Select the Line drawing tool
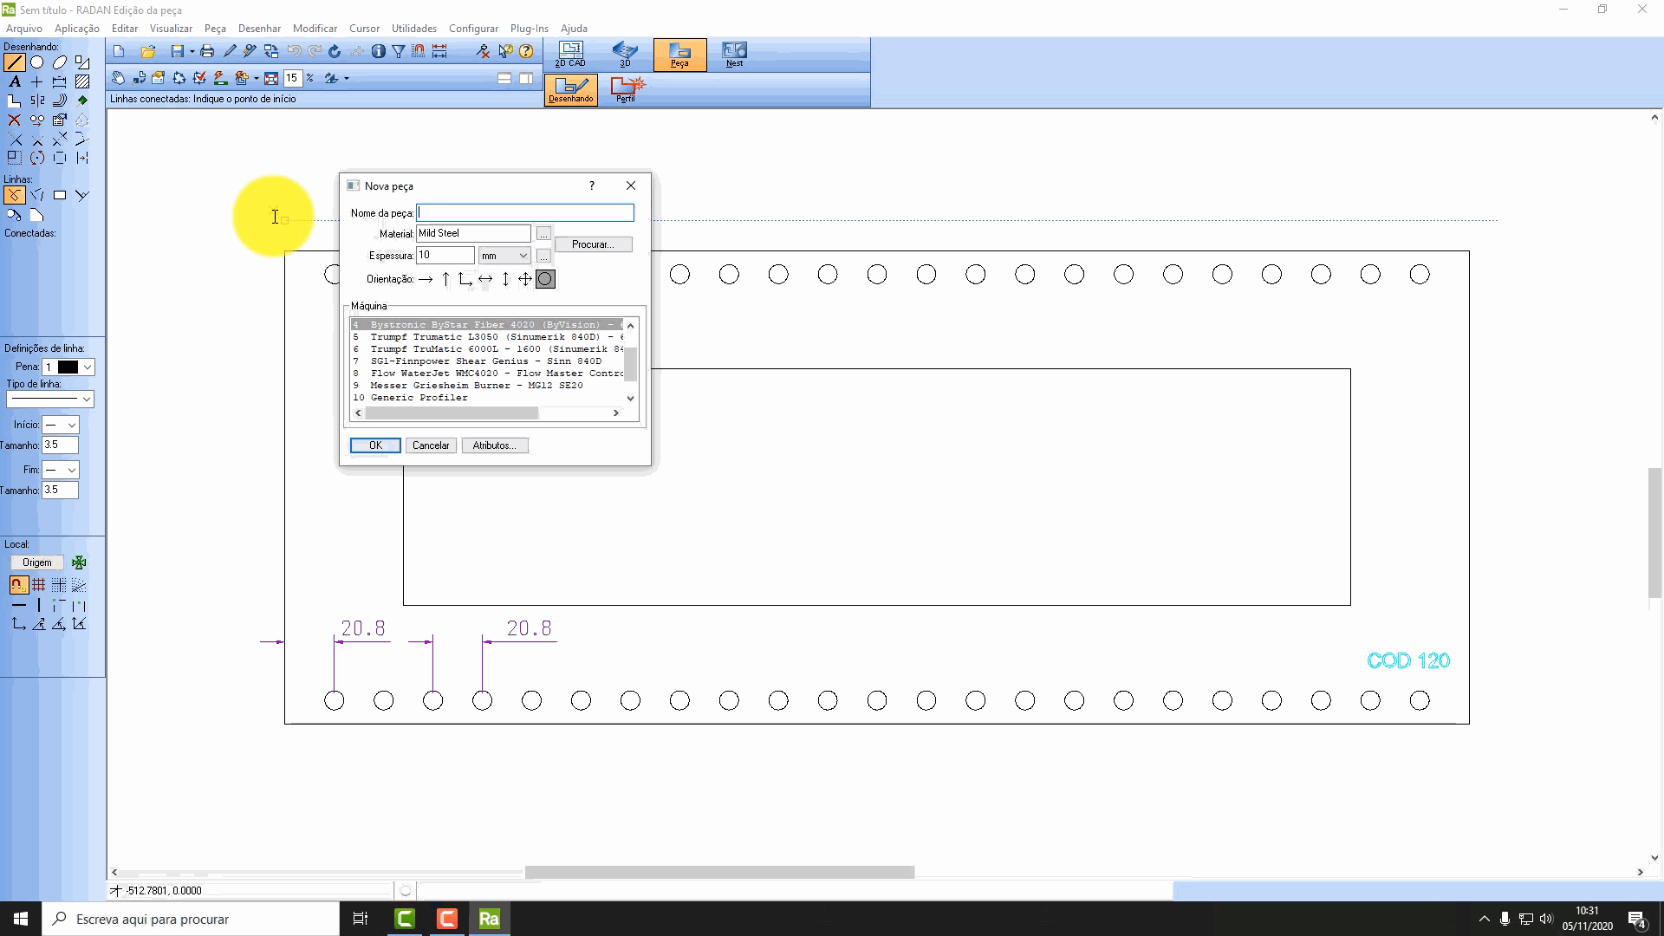 coord(15,62)
